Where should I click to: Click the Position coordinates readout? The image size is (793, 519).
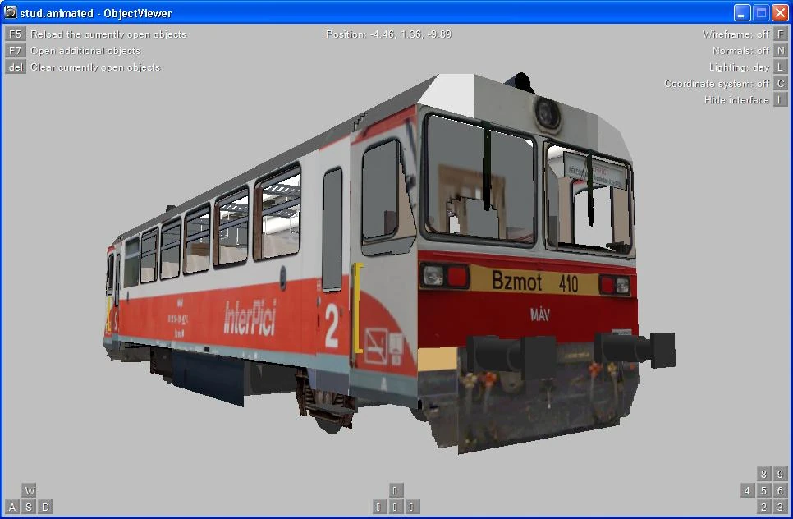point(388,34)
